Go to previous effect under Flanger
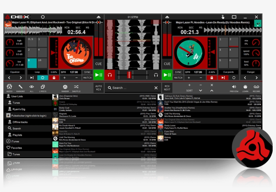Image resolution: width=276 pixels, height=192 pixels. point(245,78)
